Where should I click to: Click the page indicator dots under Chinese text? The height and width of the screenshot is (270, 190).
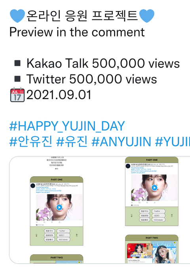tap(57, 169)
